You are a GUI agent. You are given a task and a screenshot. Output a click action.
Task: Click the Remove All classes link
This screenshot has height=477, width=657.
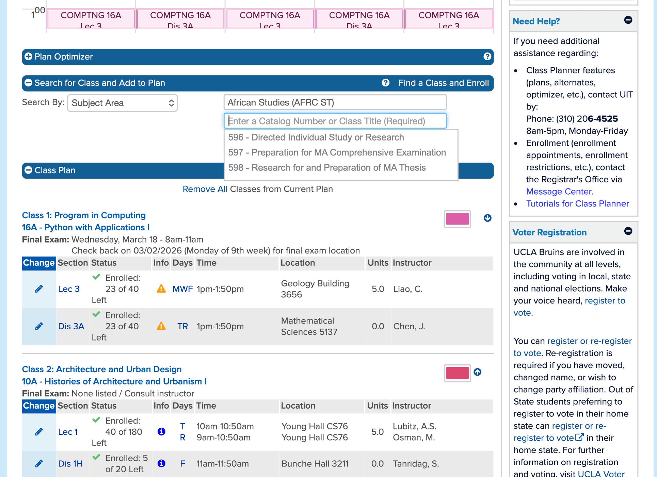205,189
